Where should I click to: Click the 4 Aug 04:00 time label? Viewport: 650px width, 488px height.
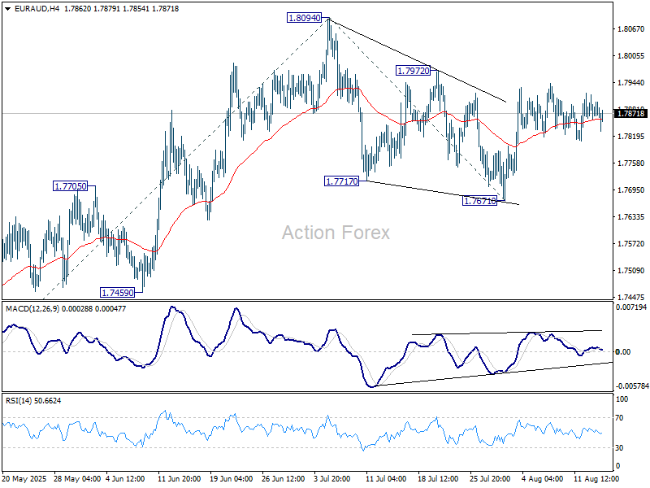tap(542, 479)
